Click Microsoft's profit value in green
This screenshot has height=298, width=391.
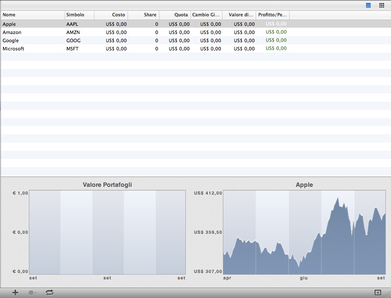[276, 48]
